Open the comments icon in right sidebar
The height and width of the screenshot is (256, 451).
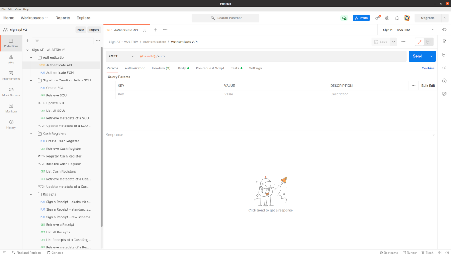(445, 55)
